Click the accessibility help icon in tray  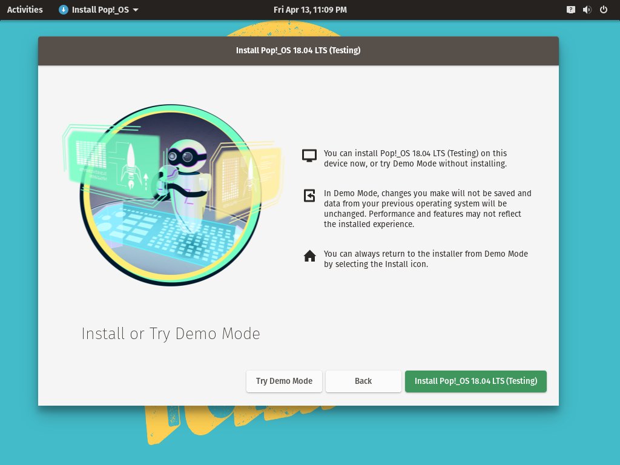[570, 10]
